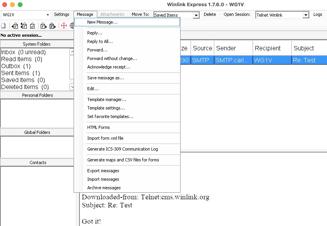This screenshot has width=327, height=226.
Task: Click the gray forward without change icon
Action: [x=52, y=26]
